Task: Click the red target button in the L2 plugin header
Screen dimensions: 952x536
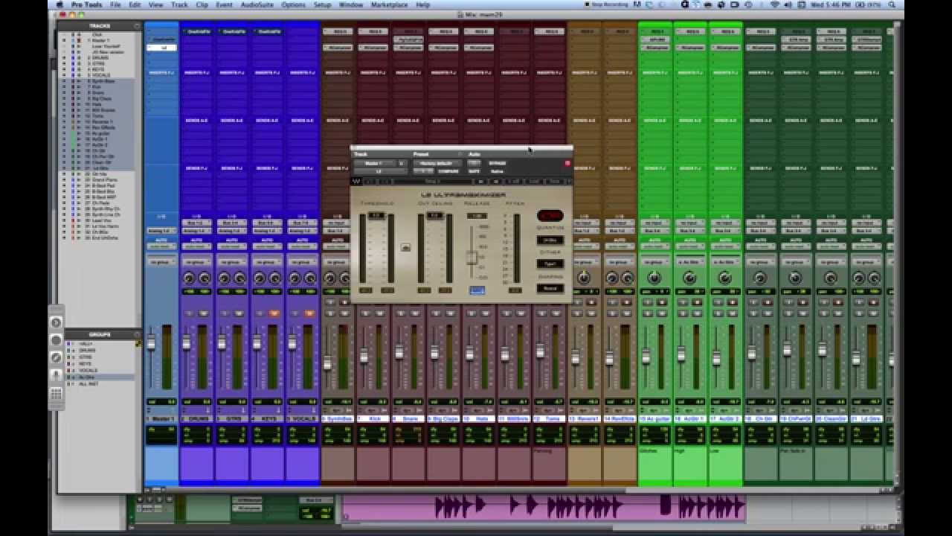Action: pos(567,163)
